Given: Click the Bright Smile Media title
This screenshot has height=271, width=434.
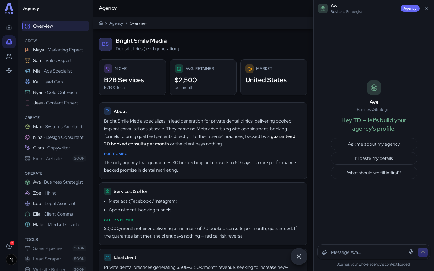Looking at the screenshot, I should 141,41.
